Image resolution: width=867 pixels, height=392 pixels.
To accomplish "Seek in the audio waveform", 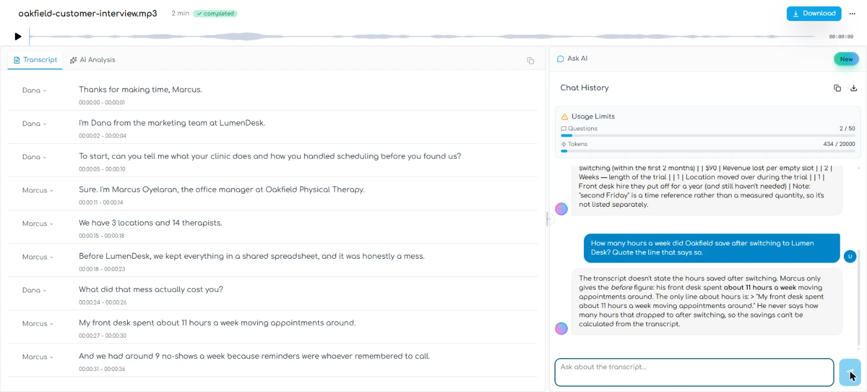I will pos(423,36).
